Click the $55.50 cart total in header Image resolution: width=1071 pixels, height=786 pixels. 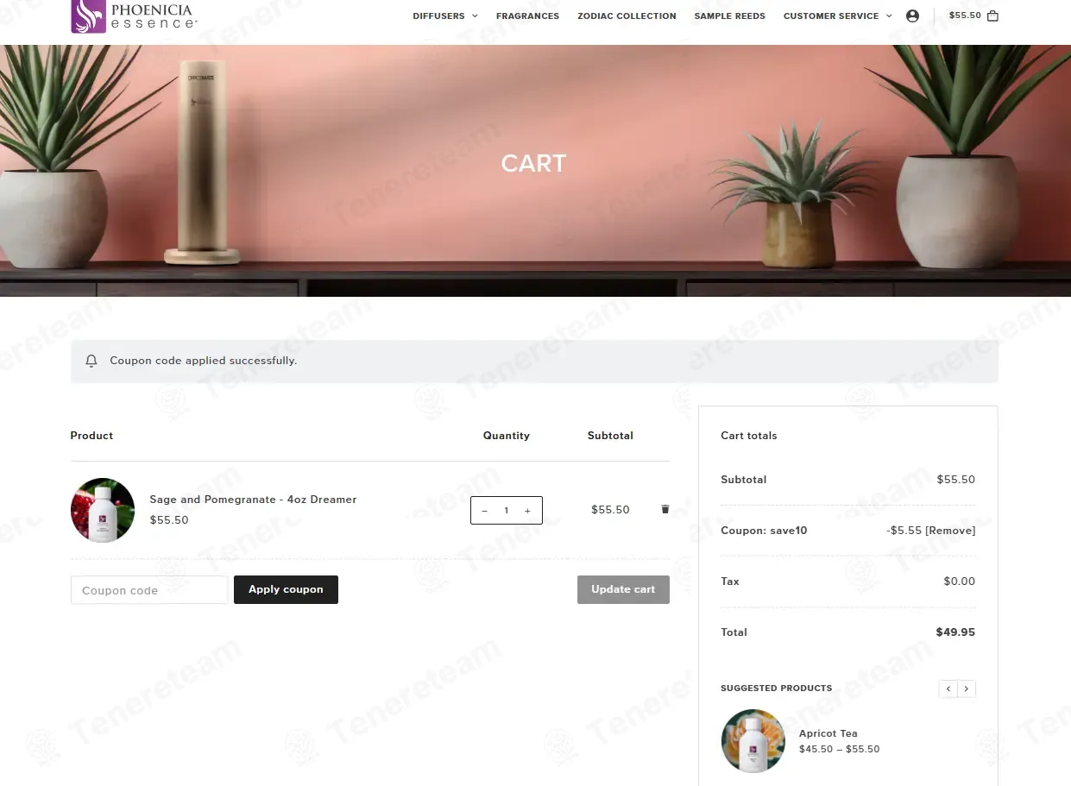(965, 16)
